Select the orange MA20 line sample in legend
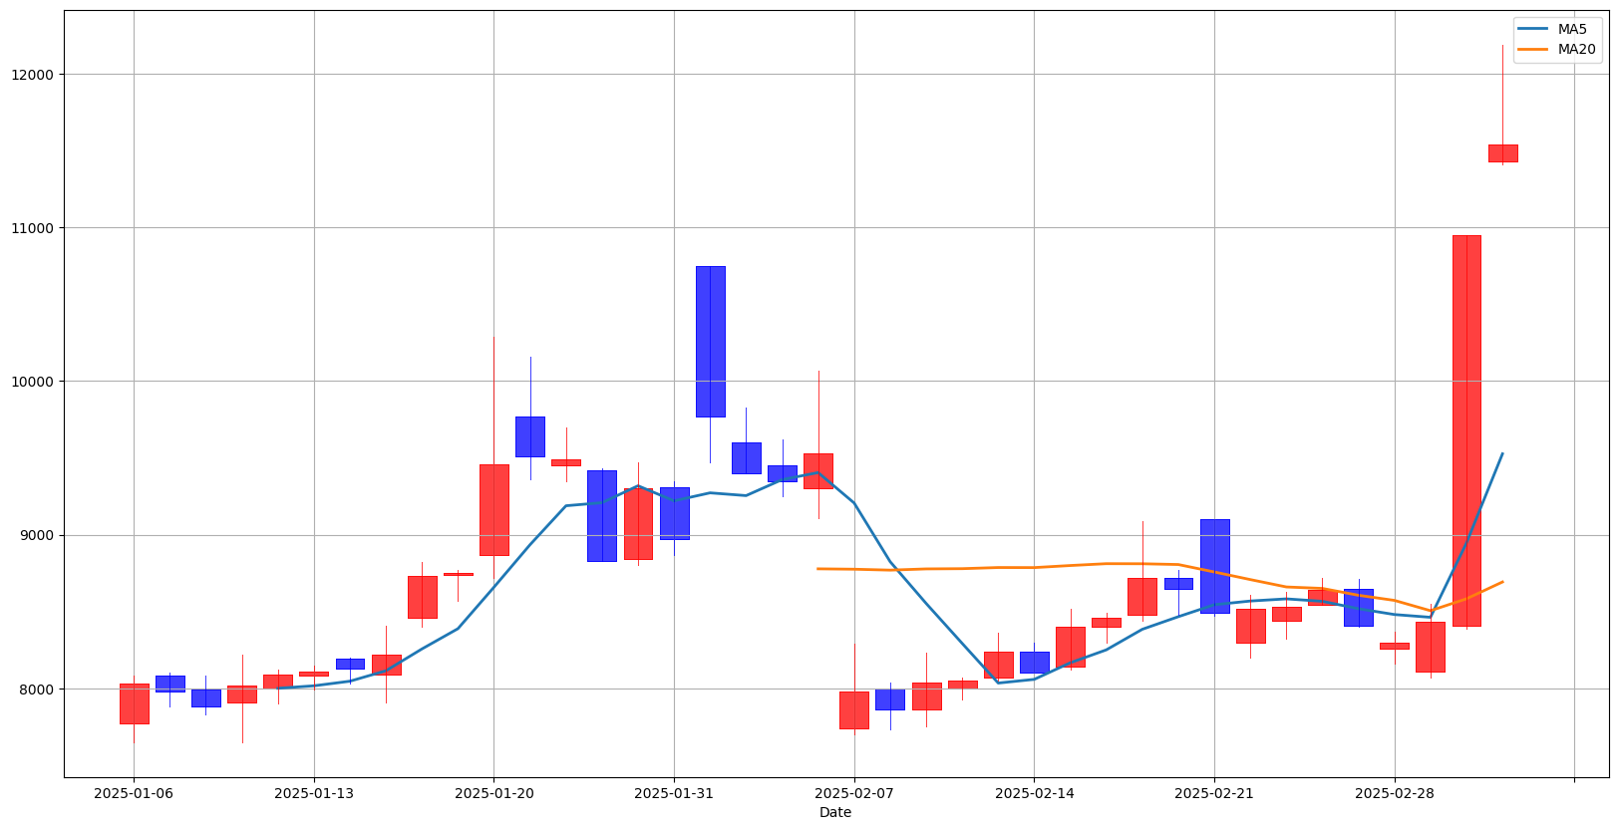 pos(1534,49)
